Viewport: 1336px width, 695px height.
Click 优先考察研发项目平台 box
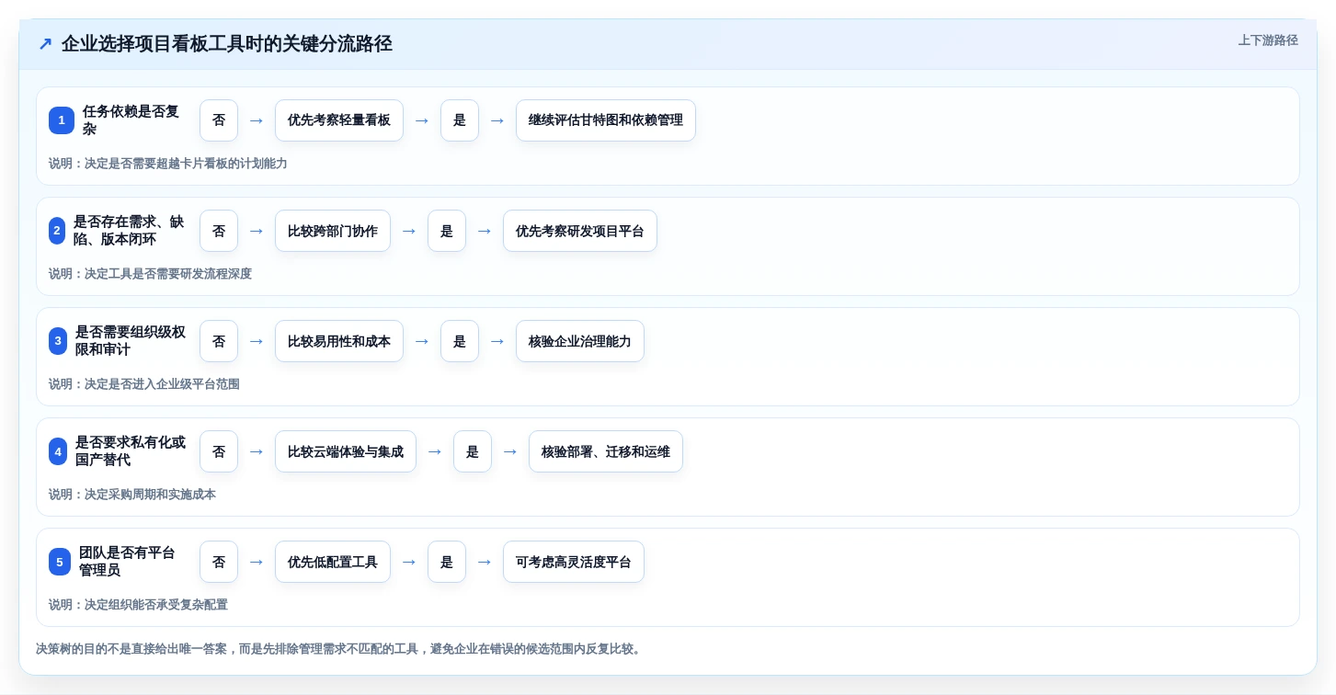(580, 231)
